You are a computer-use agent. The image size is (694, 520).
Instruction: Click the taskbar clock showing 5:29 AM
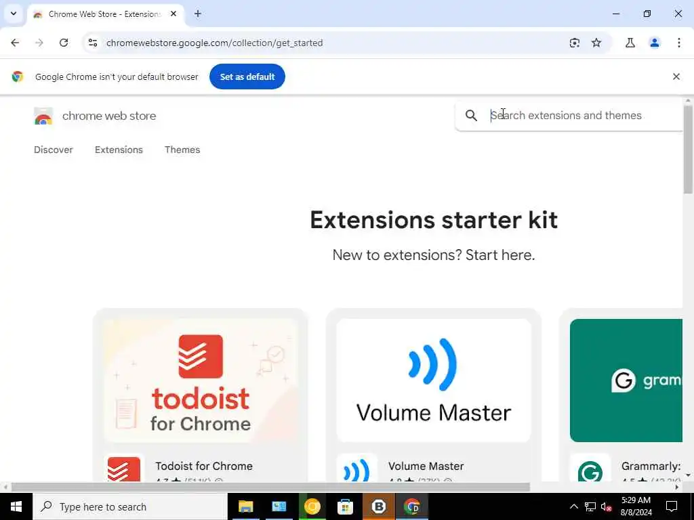tap(636, 506)
